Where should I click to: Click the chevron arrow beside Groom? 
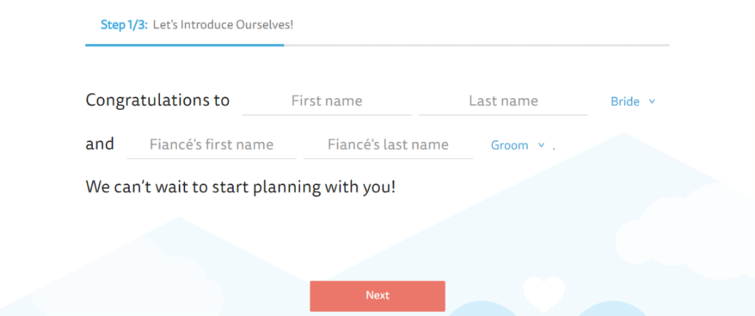[x=541, y=145]
